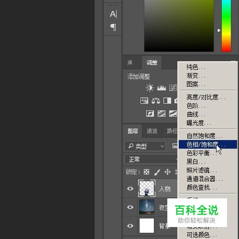
Task: Choose 照片滤镜 from the menu
Action: (x=208, y=170)
